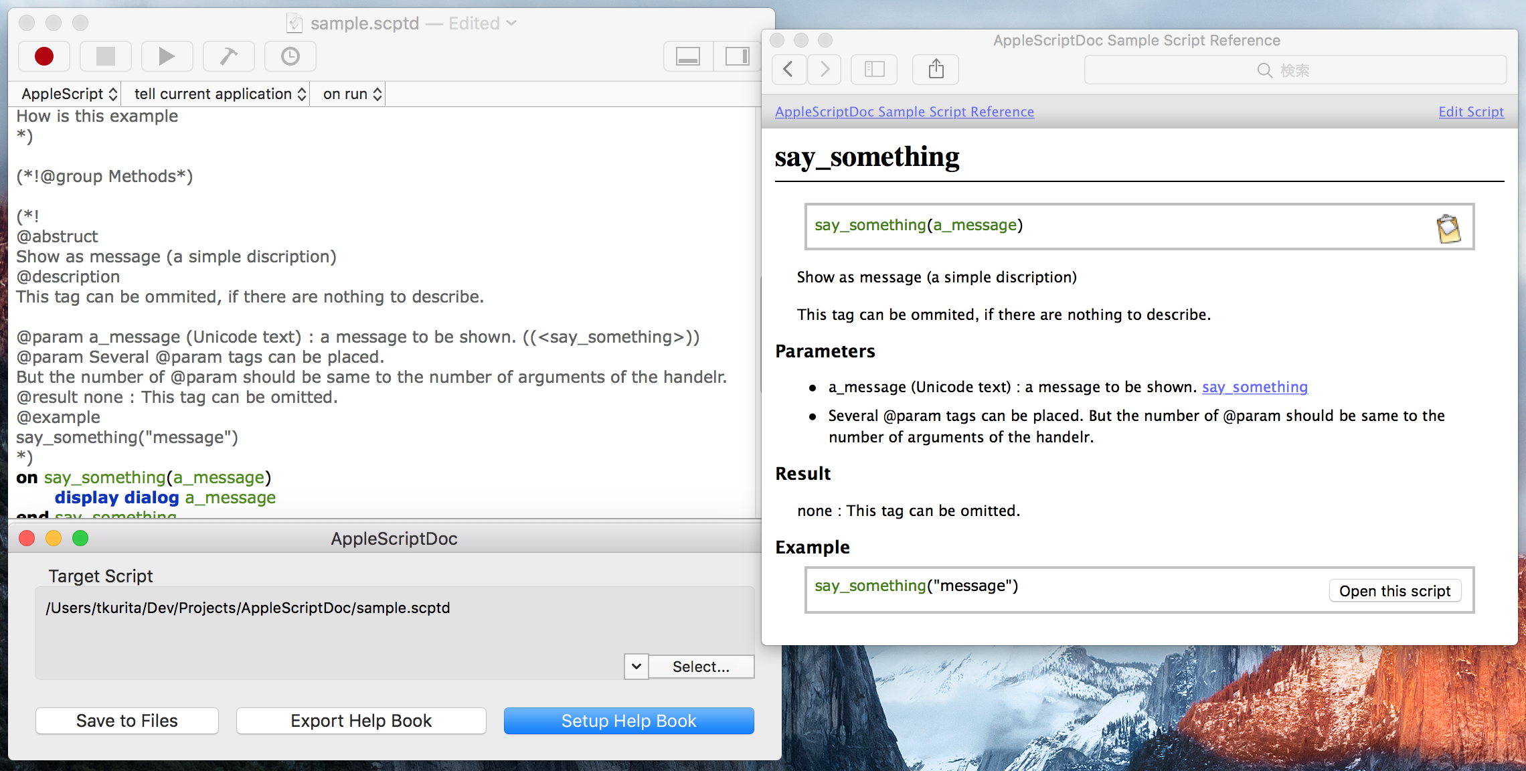Click the red Record button
The width and height of the screenshot is (1526, 771).
44,57
